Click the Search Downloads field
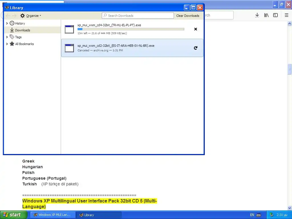292x219 pixels. (138, 16)
